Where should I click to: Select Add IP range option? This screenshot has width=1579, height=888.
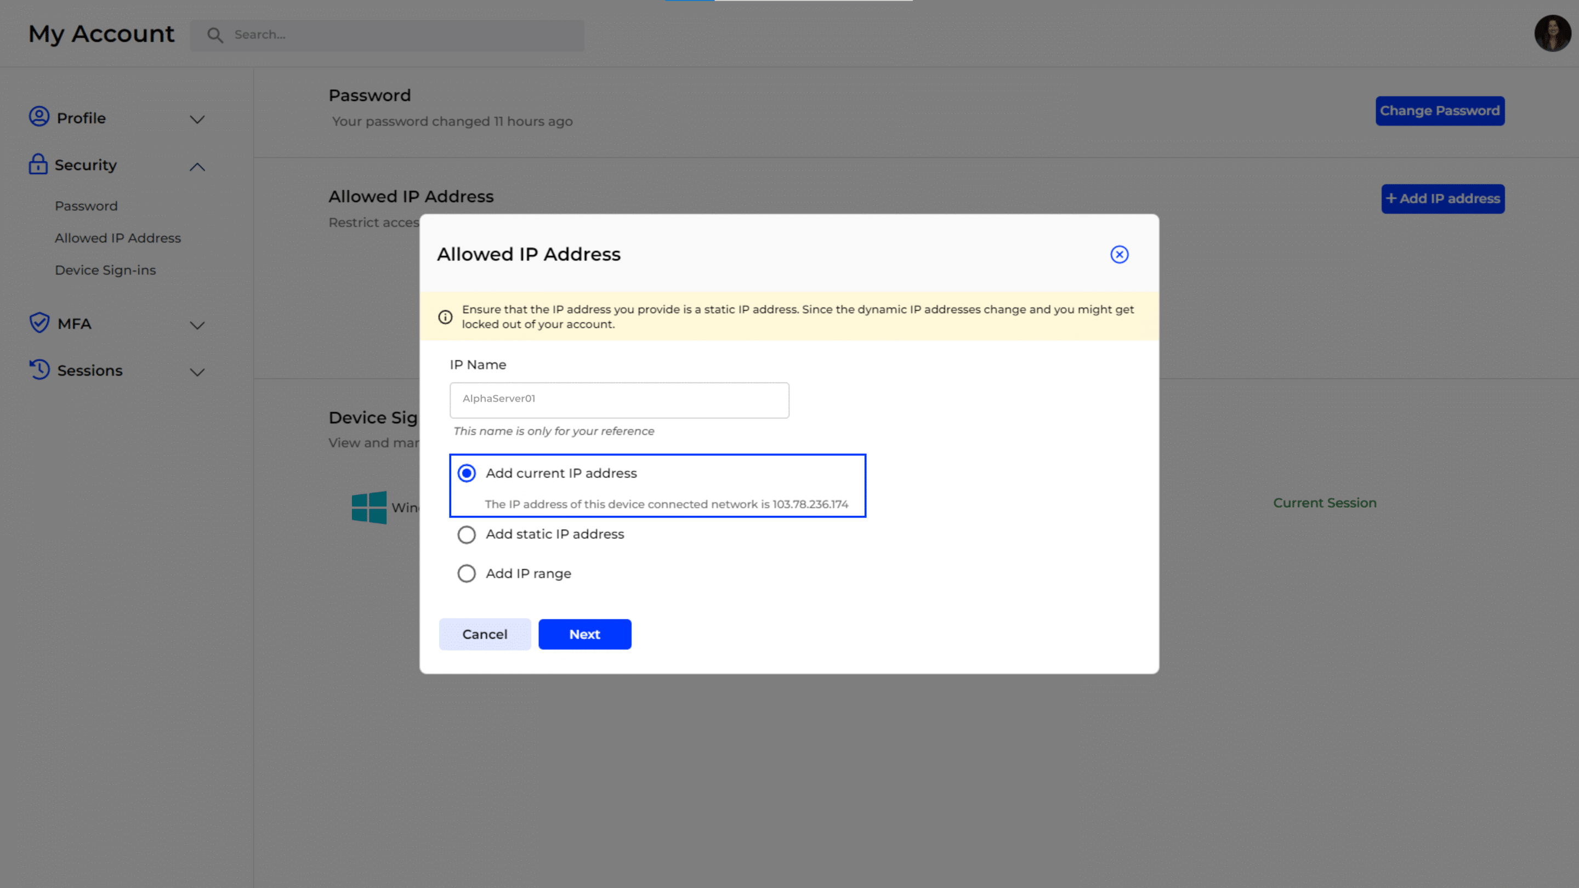(x=467, y=573)
